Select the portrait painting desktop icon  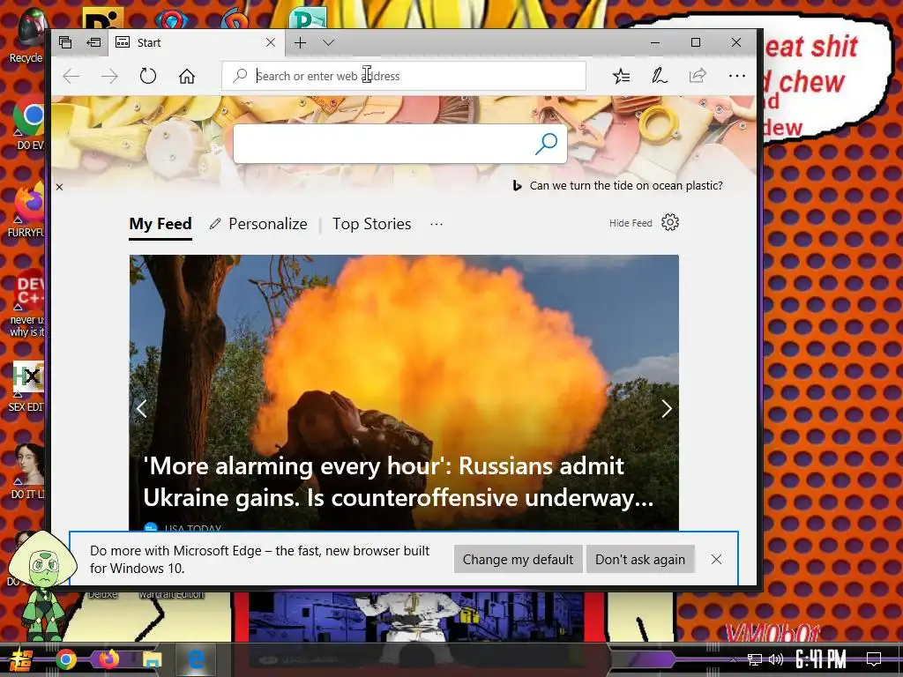pyautogui.click(x=27, y=471)
